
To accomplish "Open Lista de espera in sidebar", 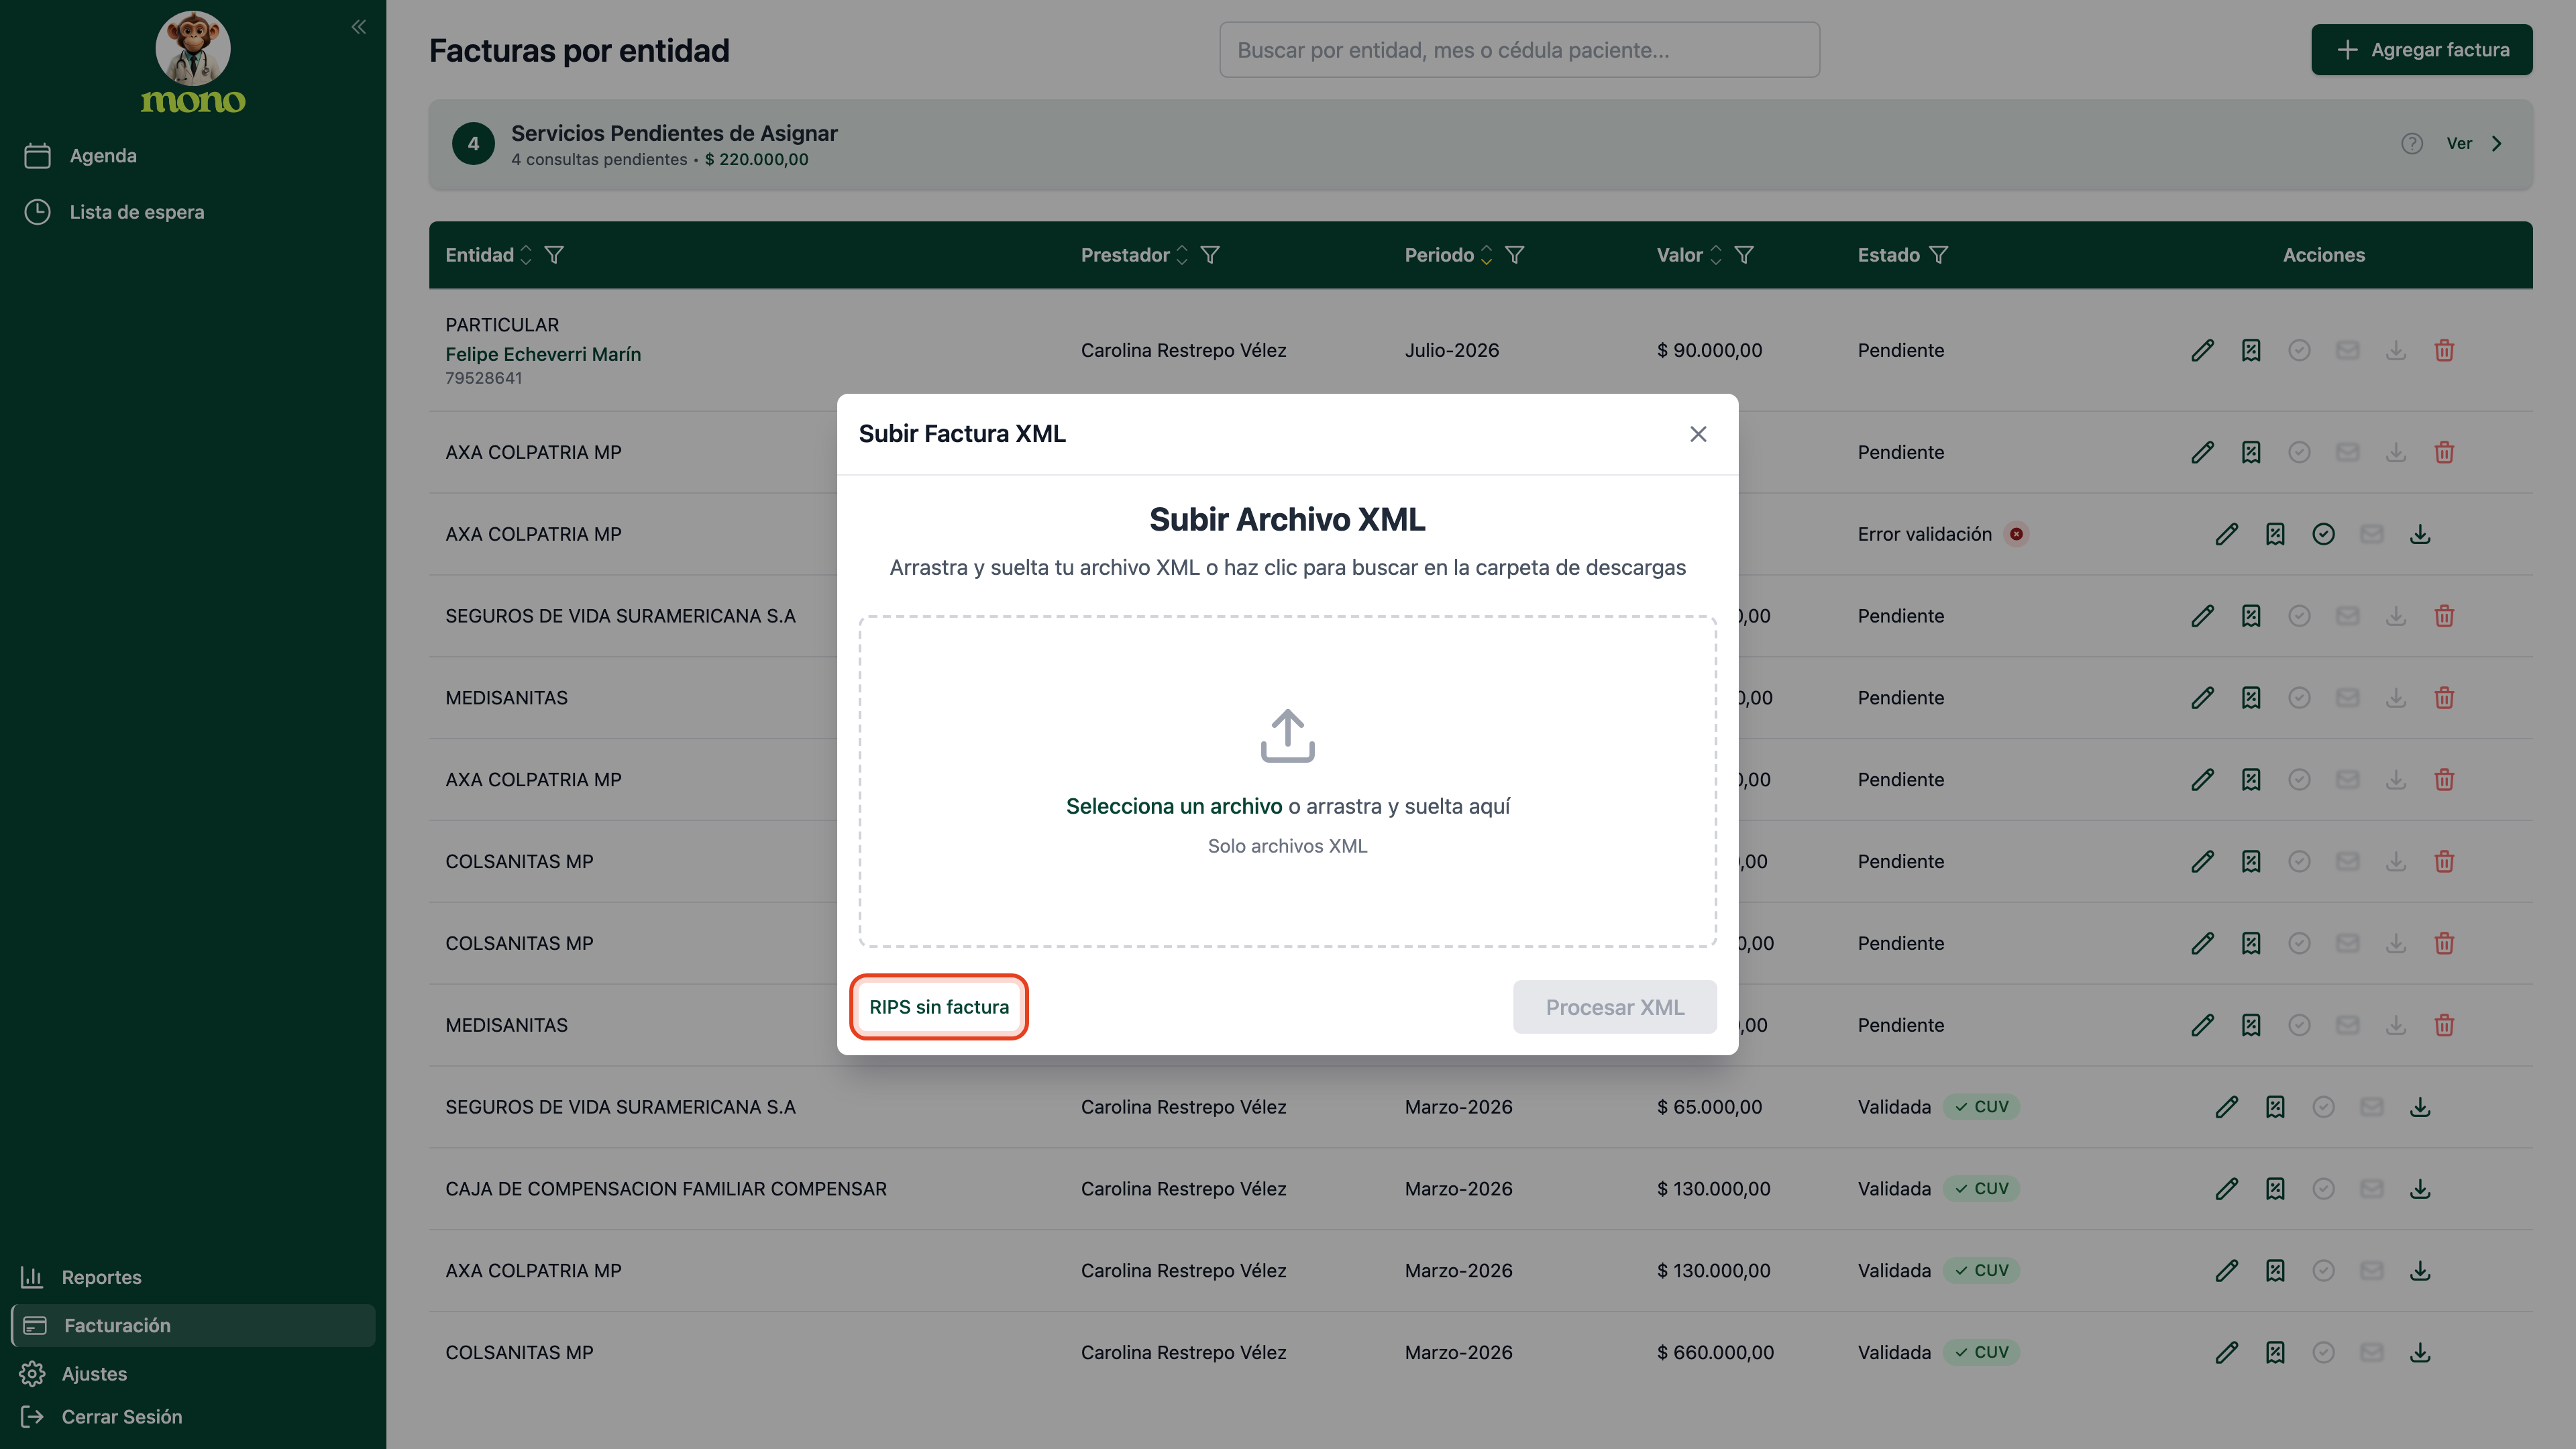I will point(193,212).
